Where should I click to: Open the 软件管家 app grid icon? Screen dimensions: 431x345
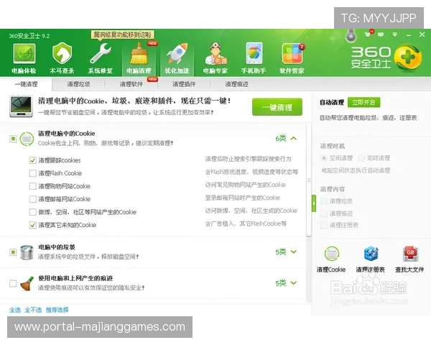click(x=292, y=54)
